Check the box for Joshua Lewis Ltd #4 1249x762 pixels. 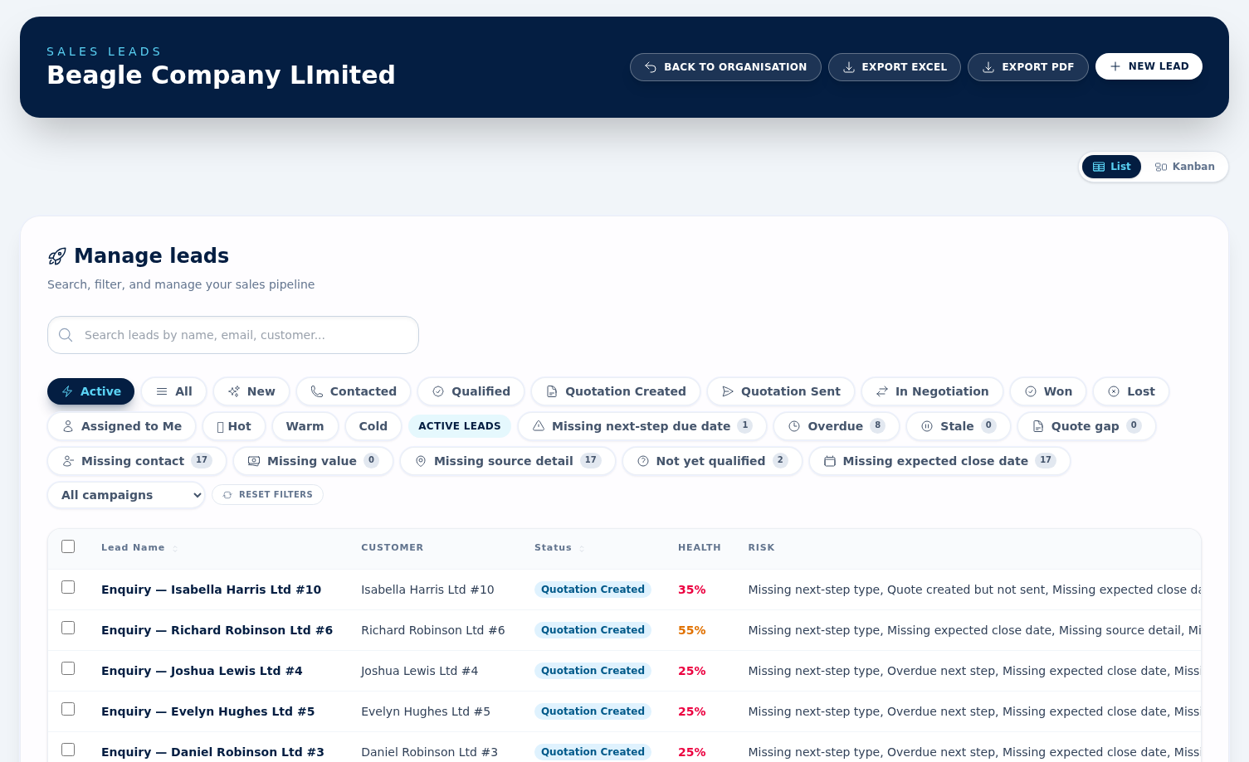click(x=68, y=668)
